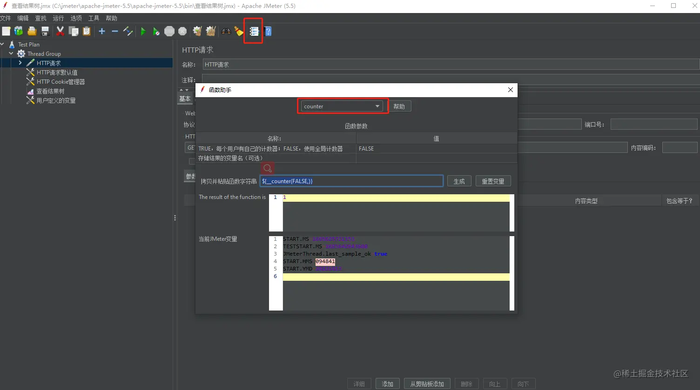Copy the selected element via toolbar

pos(74,31)
